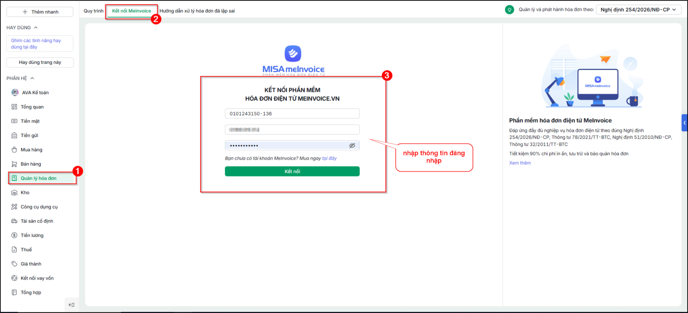This screenshot has width=688, height=313.
Task: Go to the Mua hàng module label
Action: [31, 150]
